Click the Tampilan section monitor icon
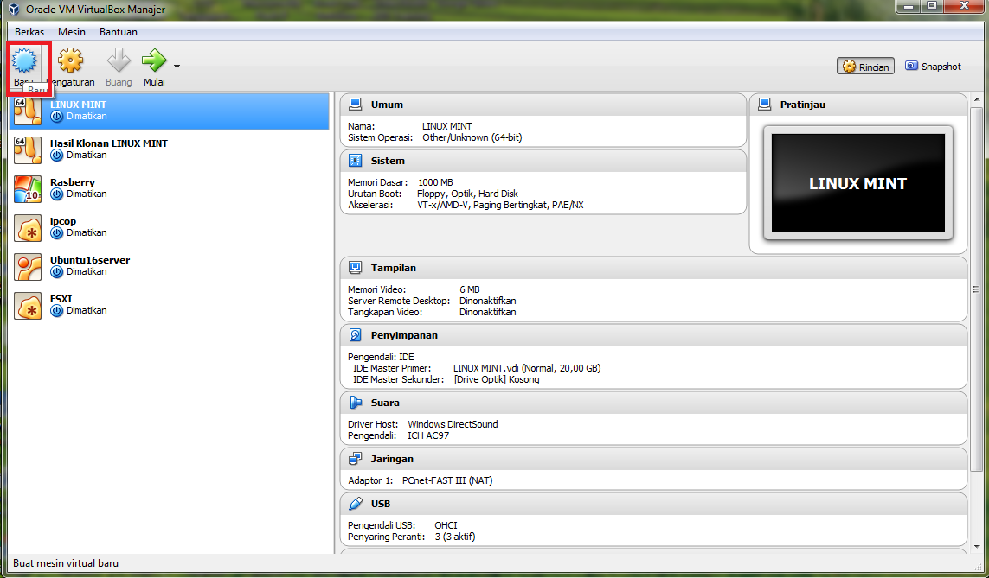Screen dimensions: 989x578 [355, 268]
